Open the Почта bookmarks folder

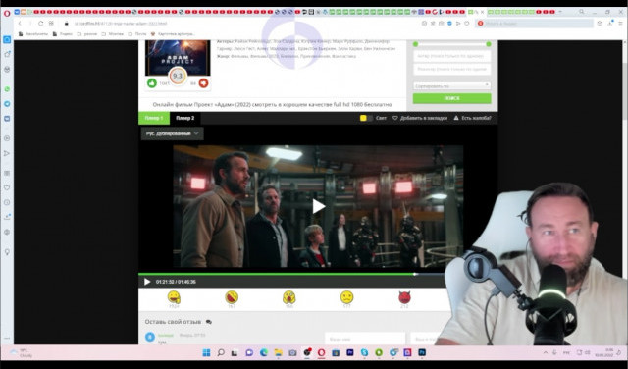[137, 34]
